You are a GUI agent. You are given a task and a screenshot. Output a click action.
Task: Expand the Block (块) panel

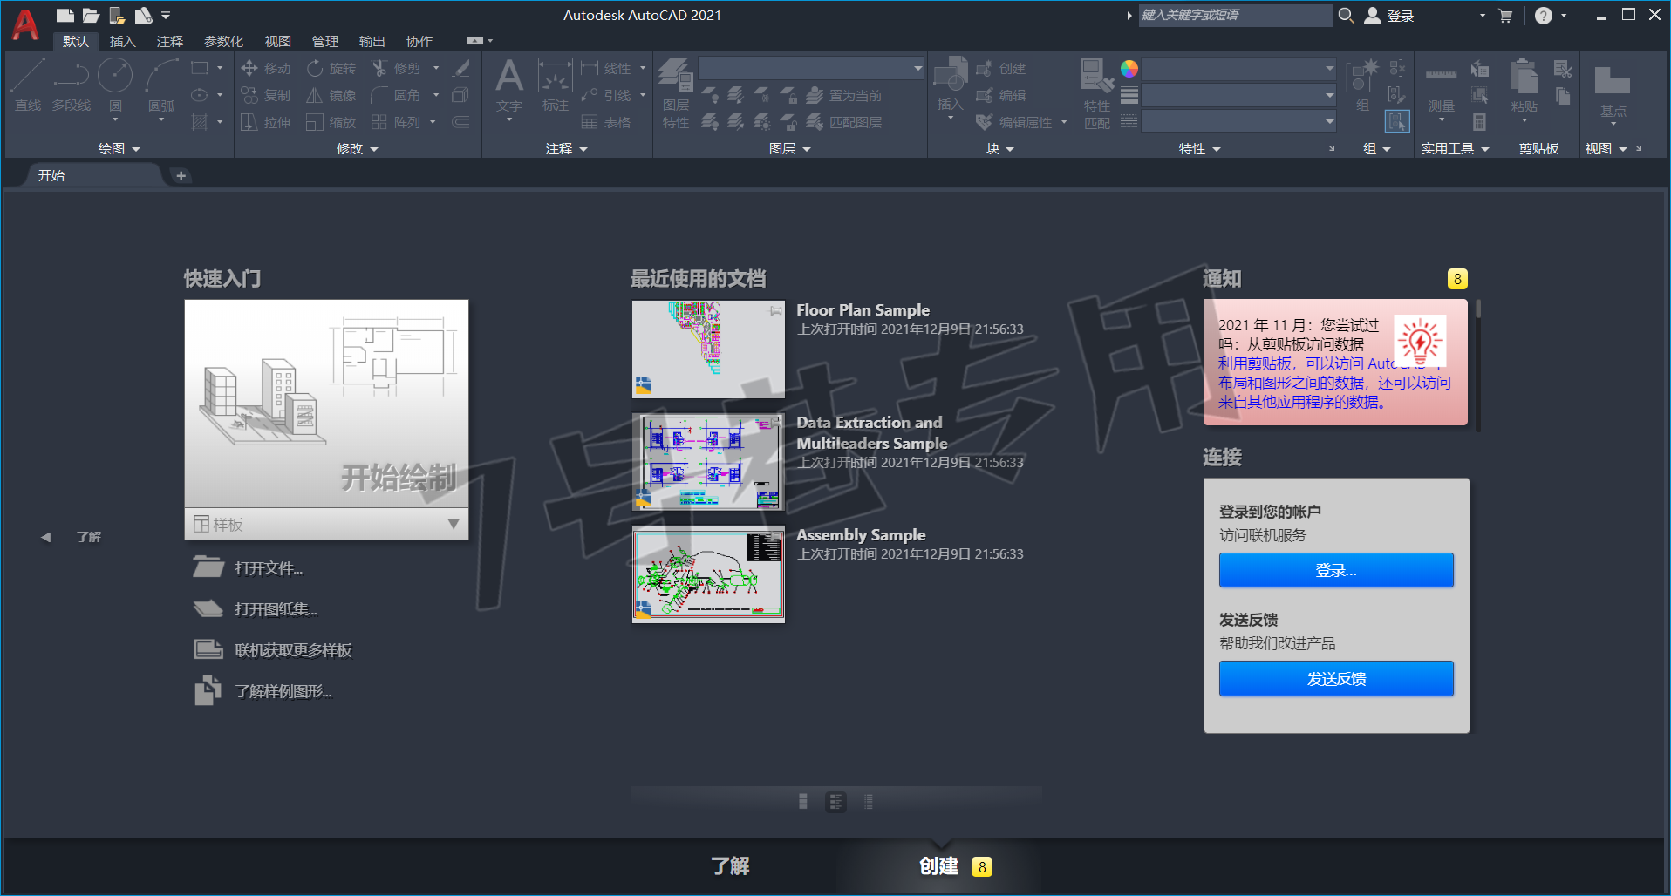pos(1000,149)
